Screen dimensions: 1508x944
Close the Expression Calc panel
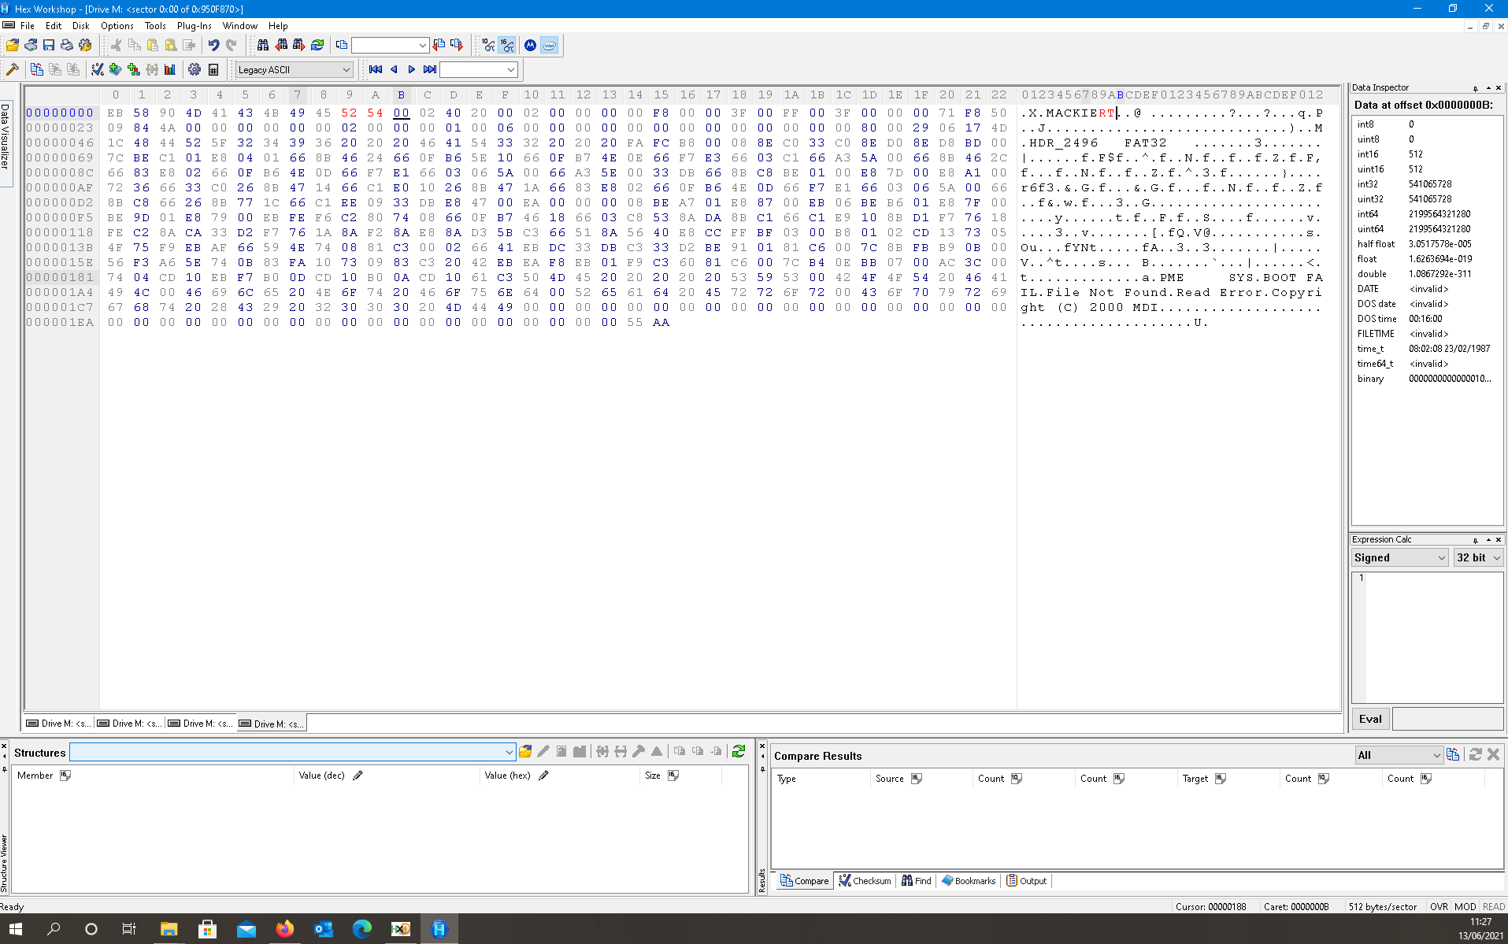(1499, 540)
